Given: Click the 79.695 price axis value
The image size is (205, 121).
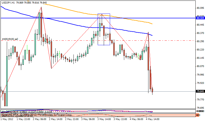Looking at the screenshot, I should (200, 108).
